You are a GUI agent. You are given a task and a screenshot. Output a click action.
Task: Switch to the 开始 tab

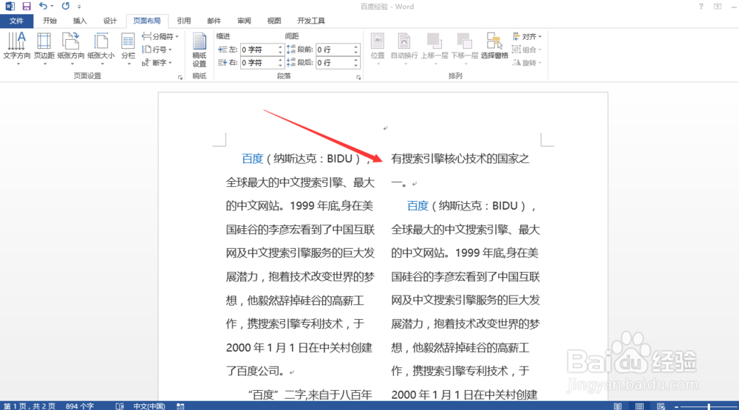coord(50,21)
